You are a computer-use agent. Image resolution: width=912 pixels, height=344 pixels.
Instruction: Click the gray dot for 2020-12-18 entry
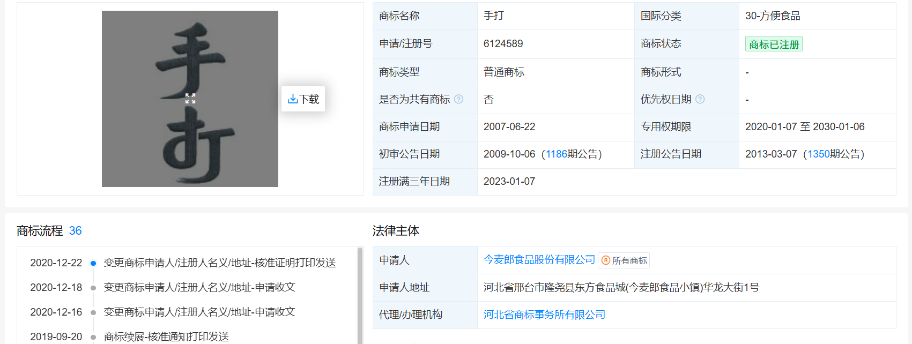tap(93, 288)
